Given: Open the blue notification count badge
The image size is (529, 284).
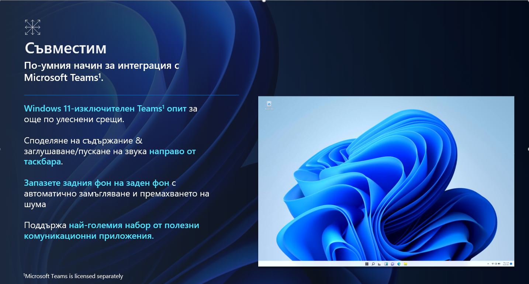Looking at the screenshot, I should 511,264.
